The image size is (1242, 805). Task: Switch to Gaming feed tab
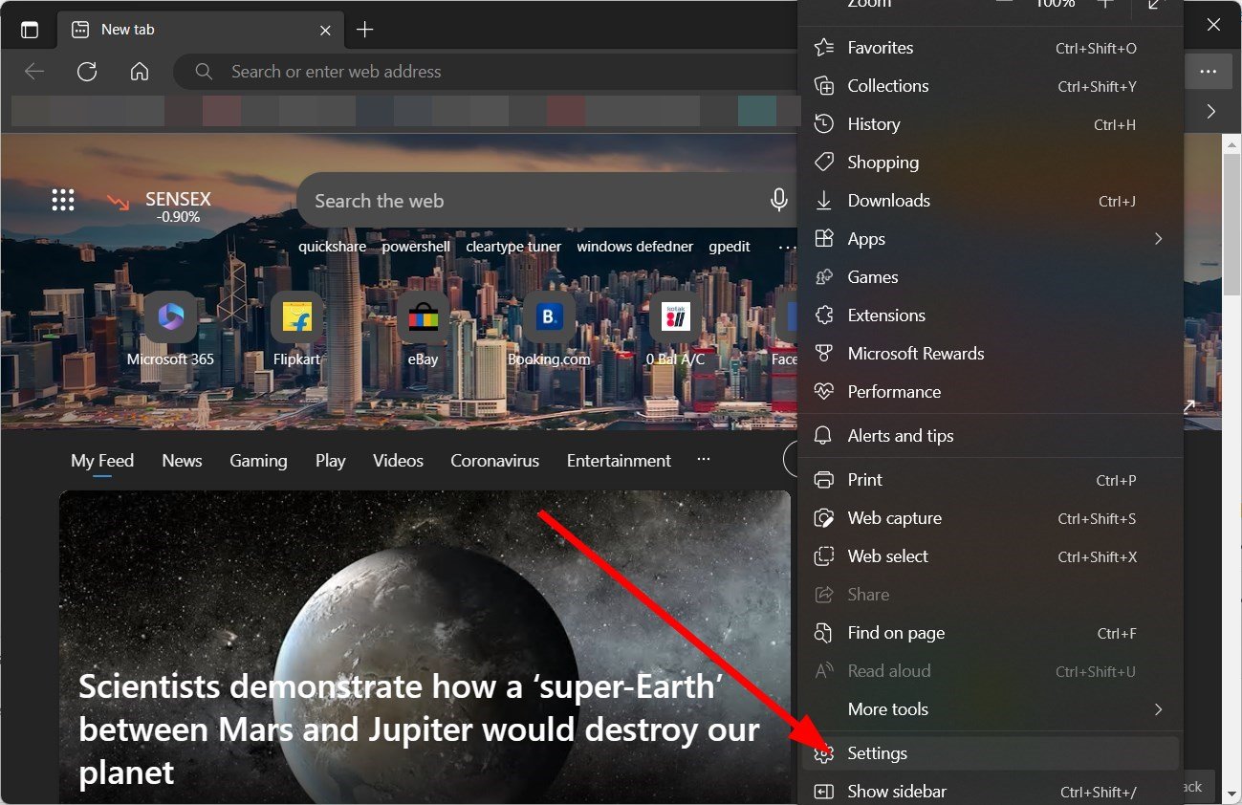coord(258,461)
